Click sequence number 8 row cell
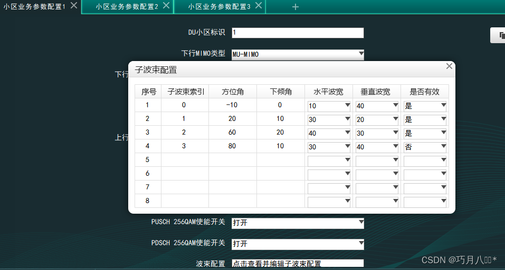 point(148,201)
